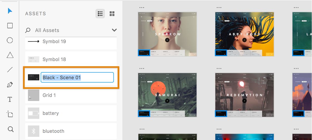
Task: Select the Grid 1 asset
Action: [71, 95]
